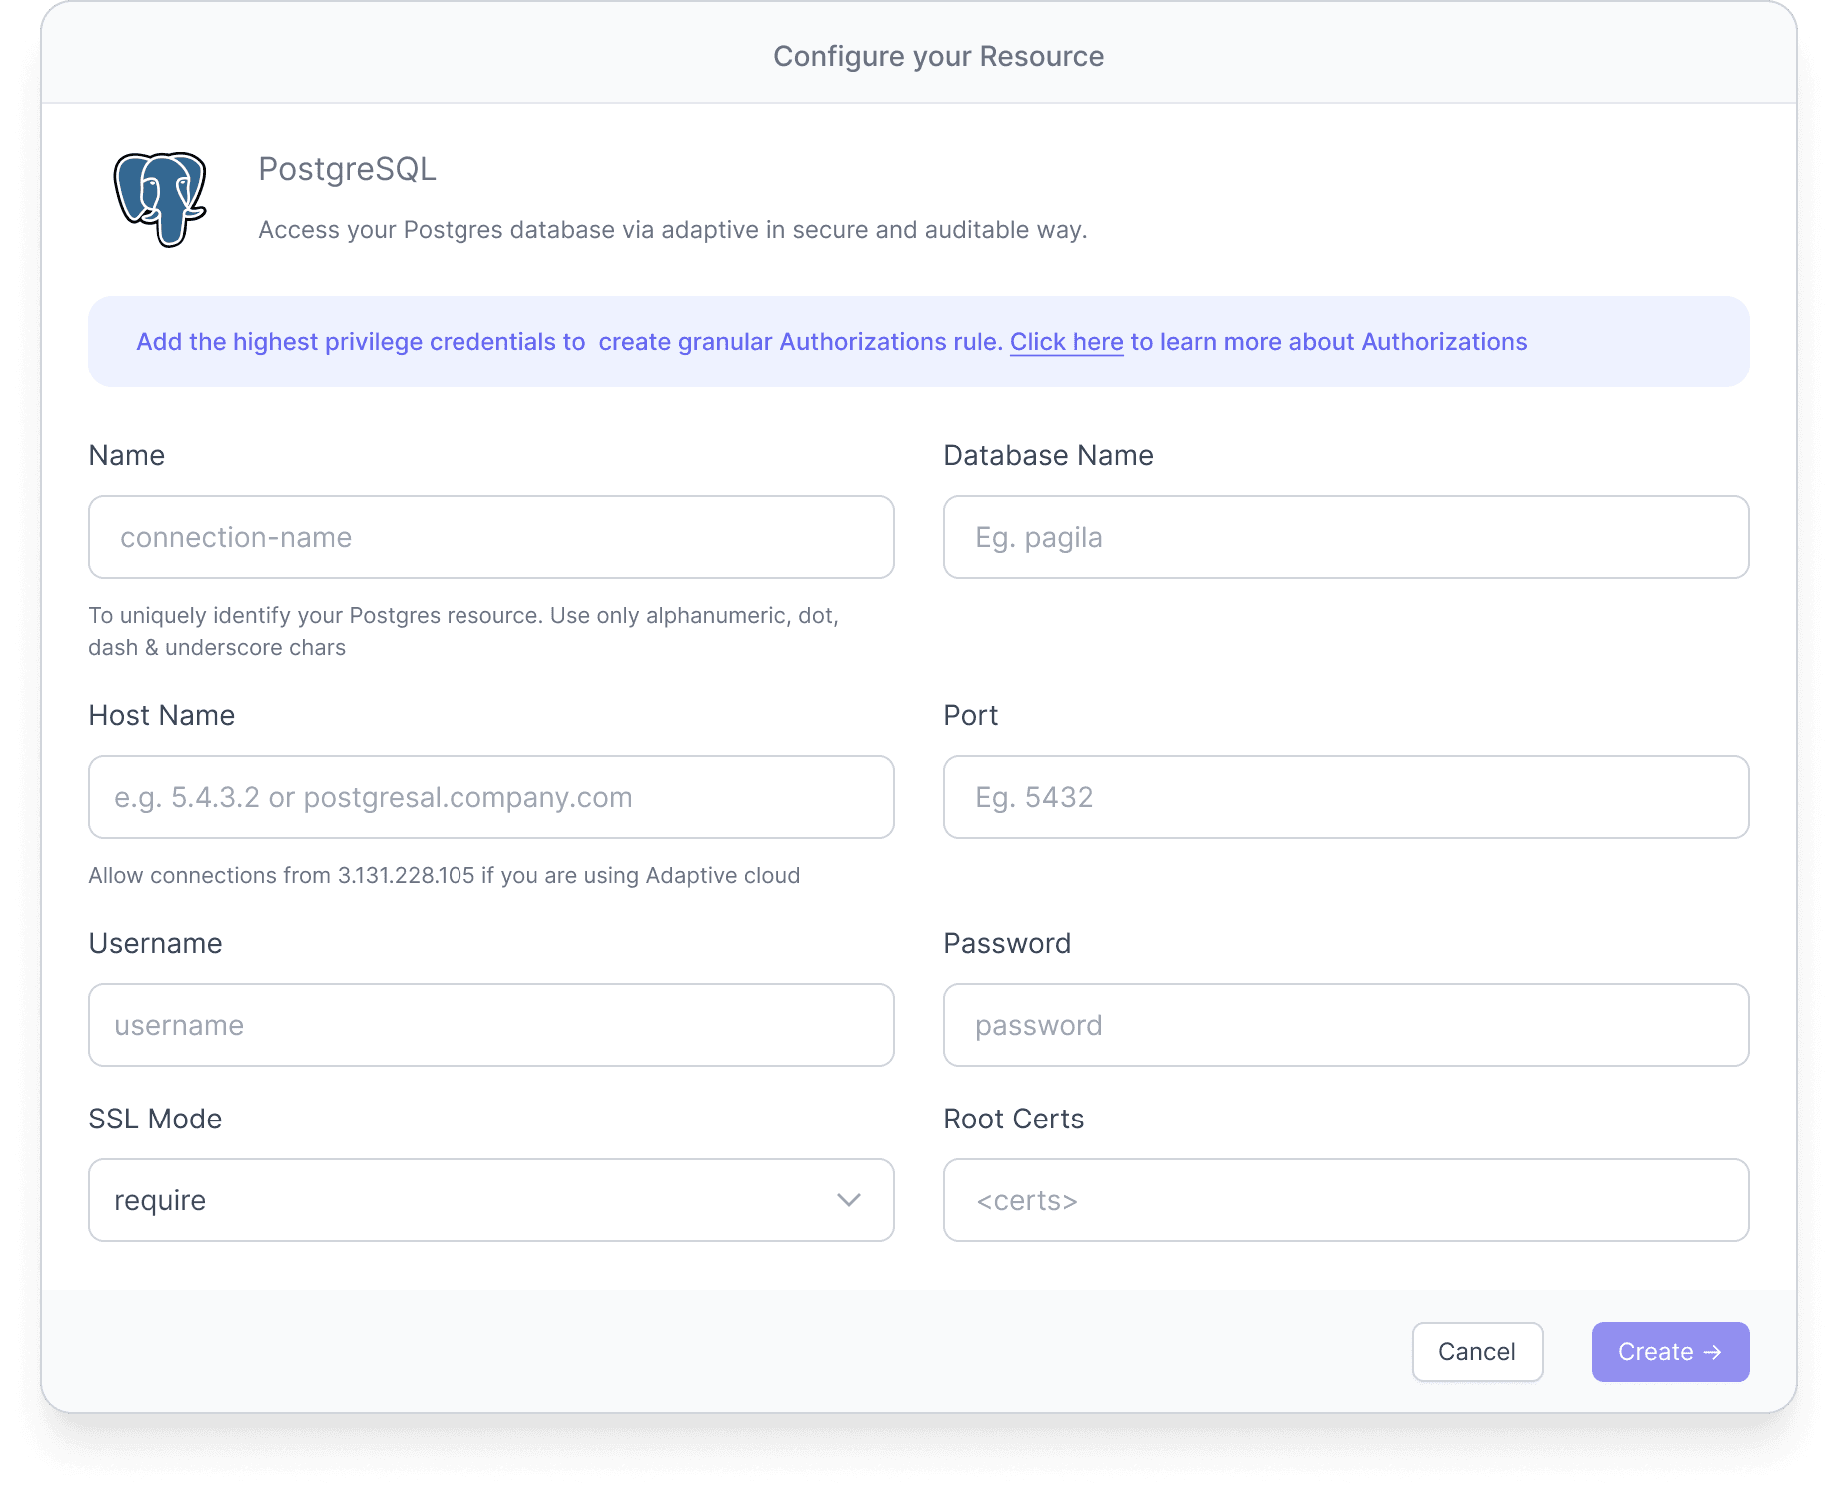Viewport: 1838px width, 1494px height.
Task: Click the Host Name label
Action: (x=161, y=715)
